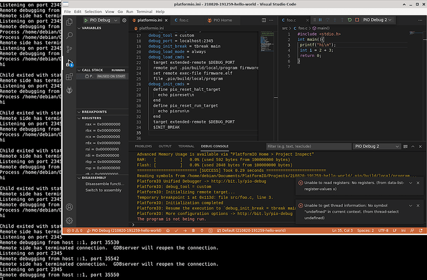Click PlatformIO Upload arrow in status bar
Screen dimensions: 427x280
point(185,231)
